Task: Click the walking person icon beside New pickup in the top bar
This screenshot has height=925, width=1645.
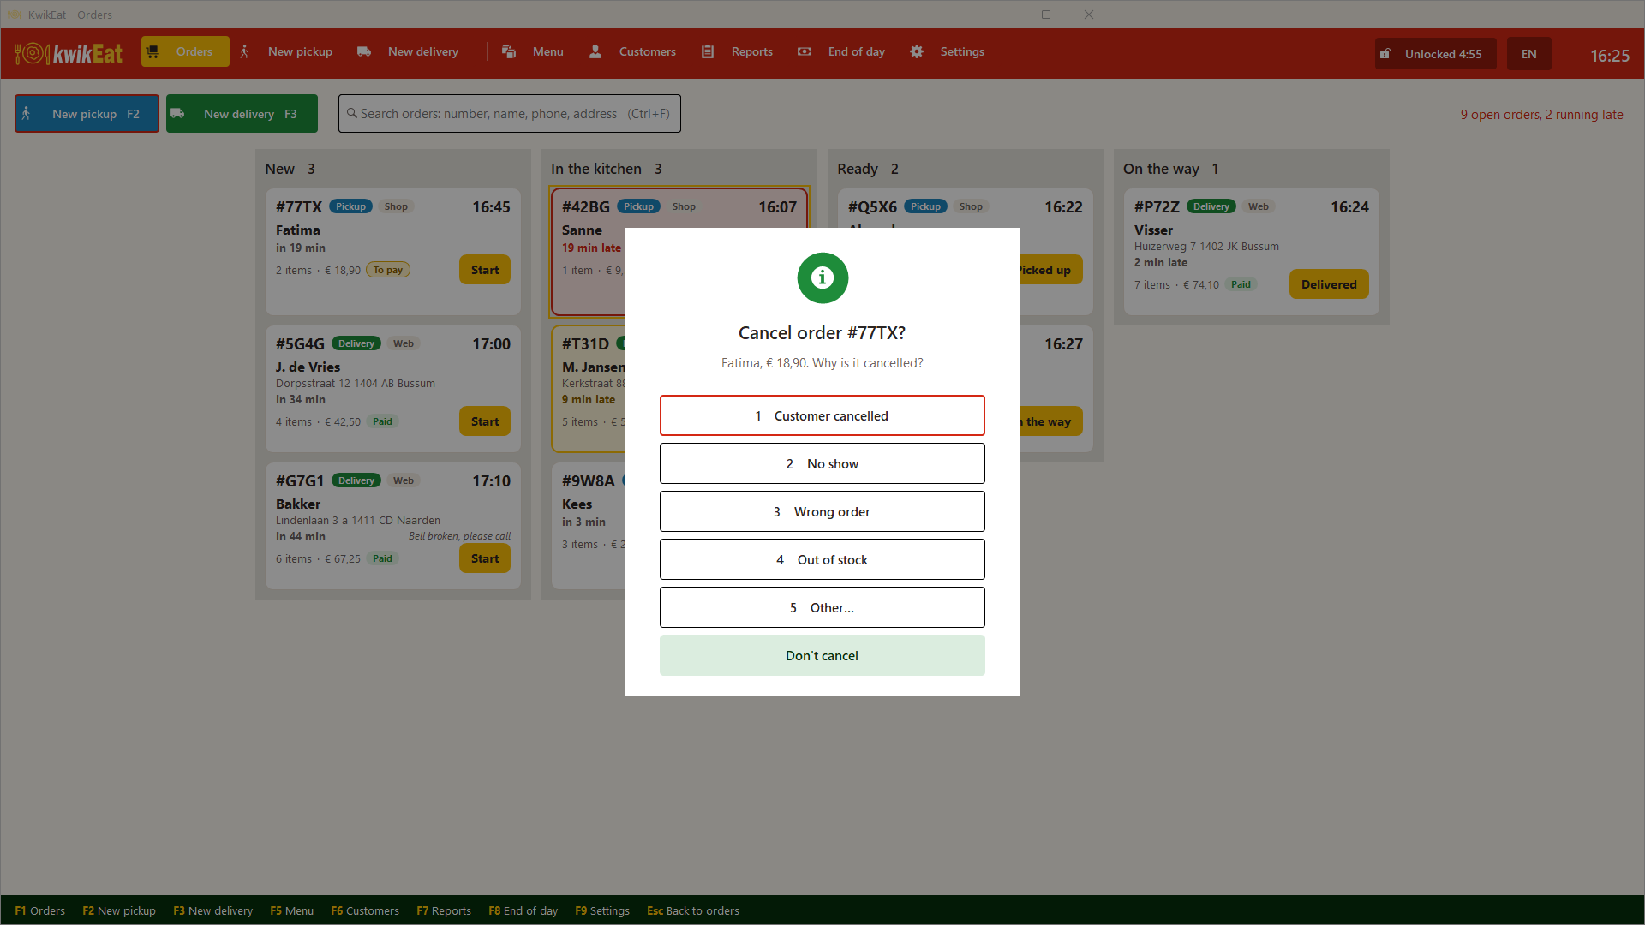Action: [x=244, y=51]
